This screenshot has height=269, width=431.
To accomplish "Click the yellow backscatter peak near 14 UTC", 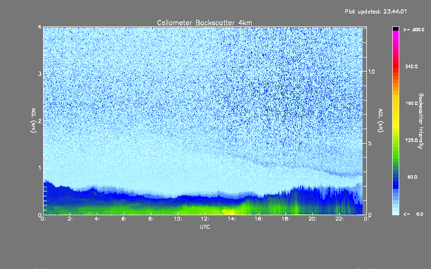I will (228, 211).
